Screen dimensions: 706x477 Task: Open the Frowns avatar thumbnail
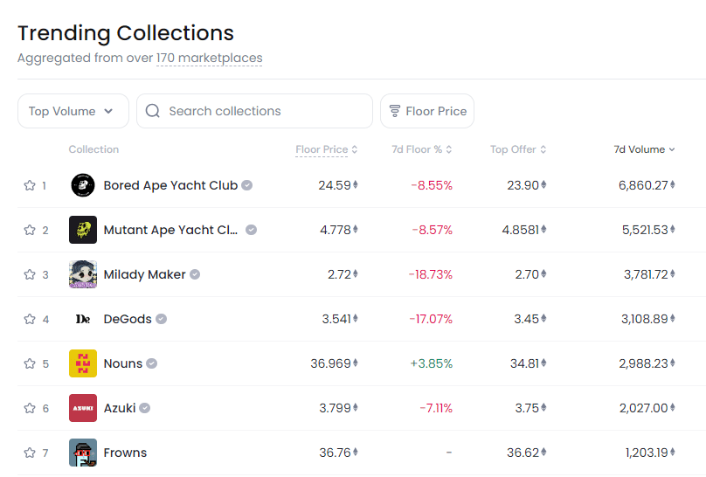(83, 453)
